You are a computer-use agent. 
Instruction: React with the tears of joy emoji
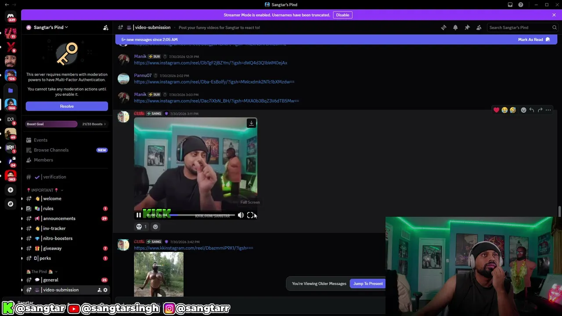(x=504, y=110)
